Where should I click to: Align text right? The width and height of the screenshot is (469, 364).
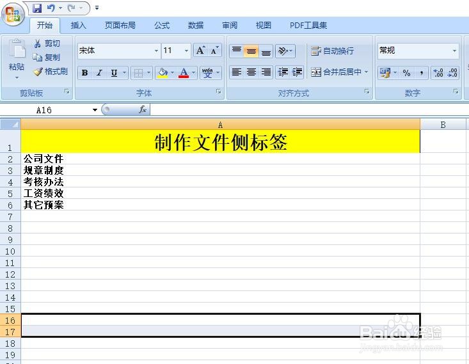coord(266,72)
